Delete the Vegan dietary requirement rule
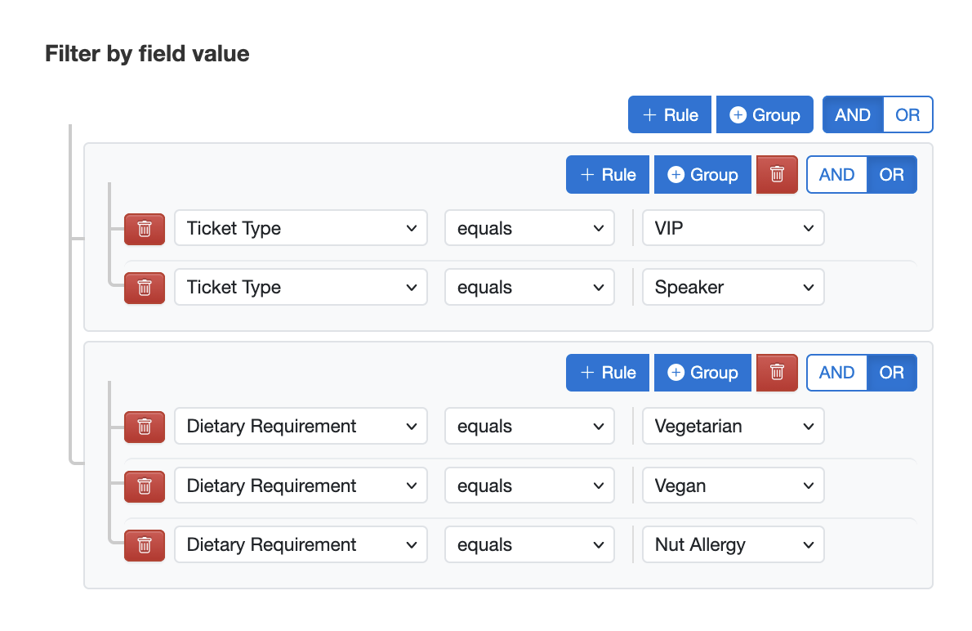 coord(145,486)
